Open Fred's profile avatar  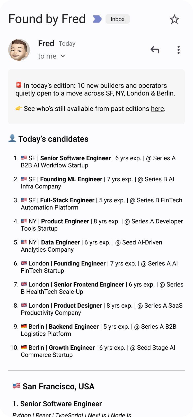tap(19, 50)
